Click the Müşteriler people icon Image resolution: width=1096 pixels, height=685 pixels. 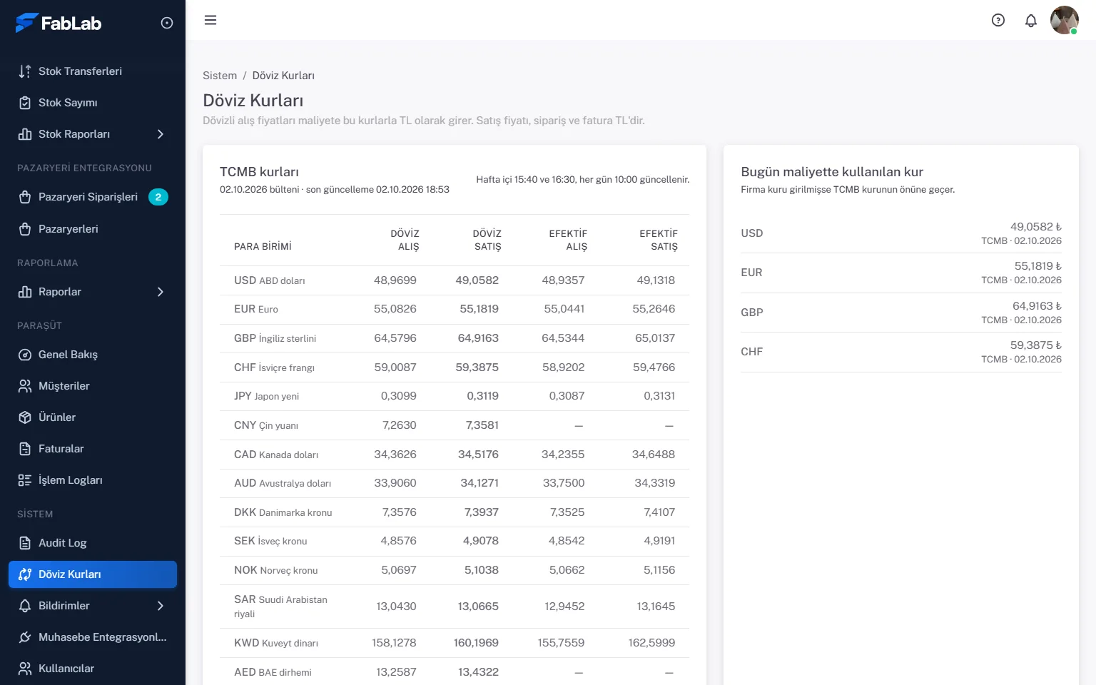[x=25, y=386]
